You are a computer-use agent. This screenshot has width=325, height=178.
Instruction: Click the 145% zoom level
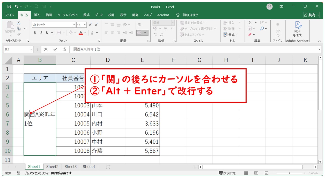[x=313, y=173]
